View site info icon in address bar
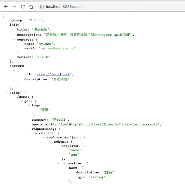 [x=42, y=7]
